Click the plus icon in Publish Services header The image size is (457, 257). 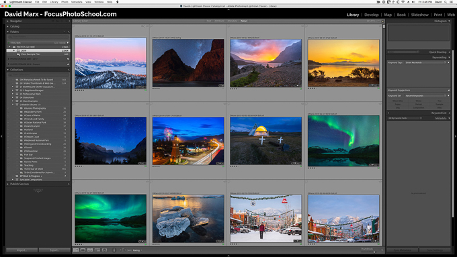point(68,184)
